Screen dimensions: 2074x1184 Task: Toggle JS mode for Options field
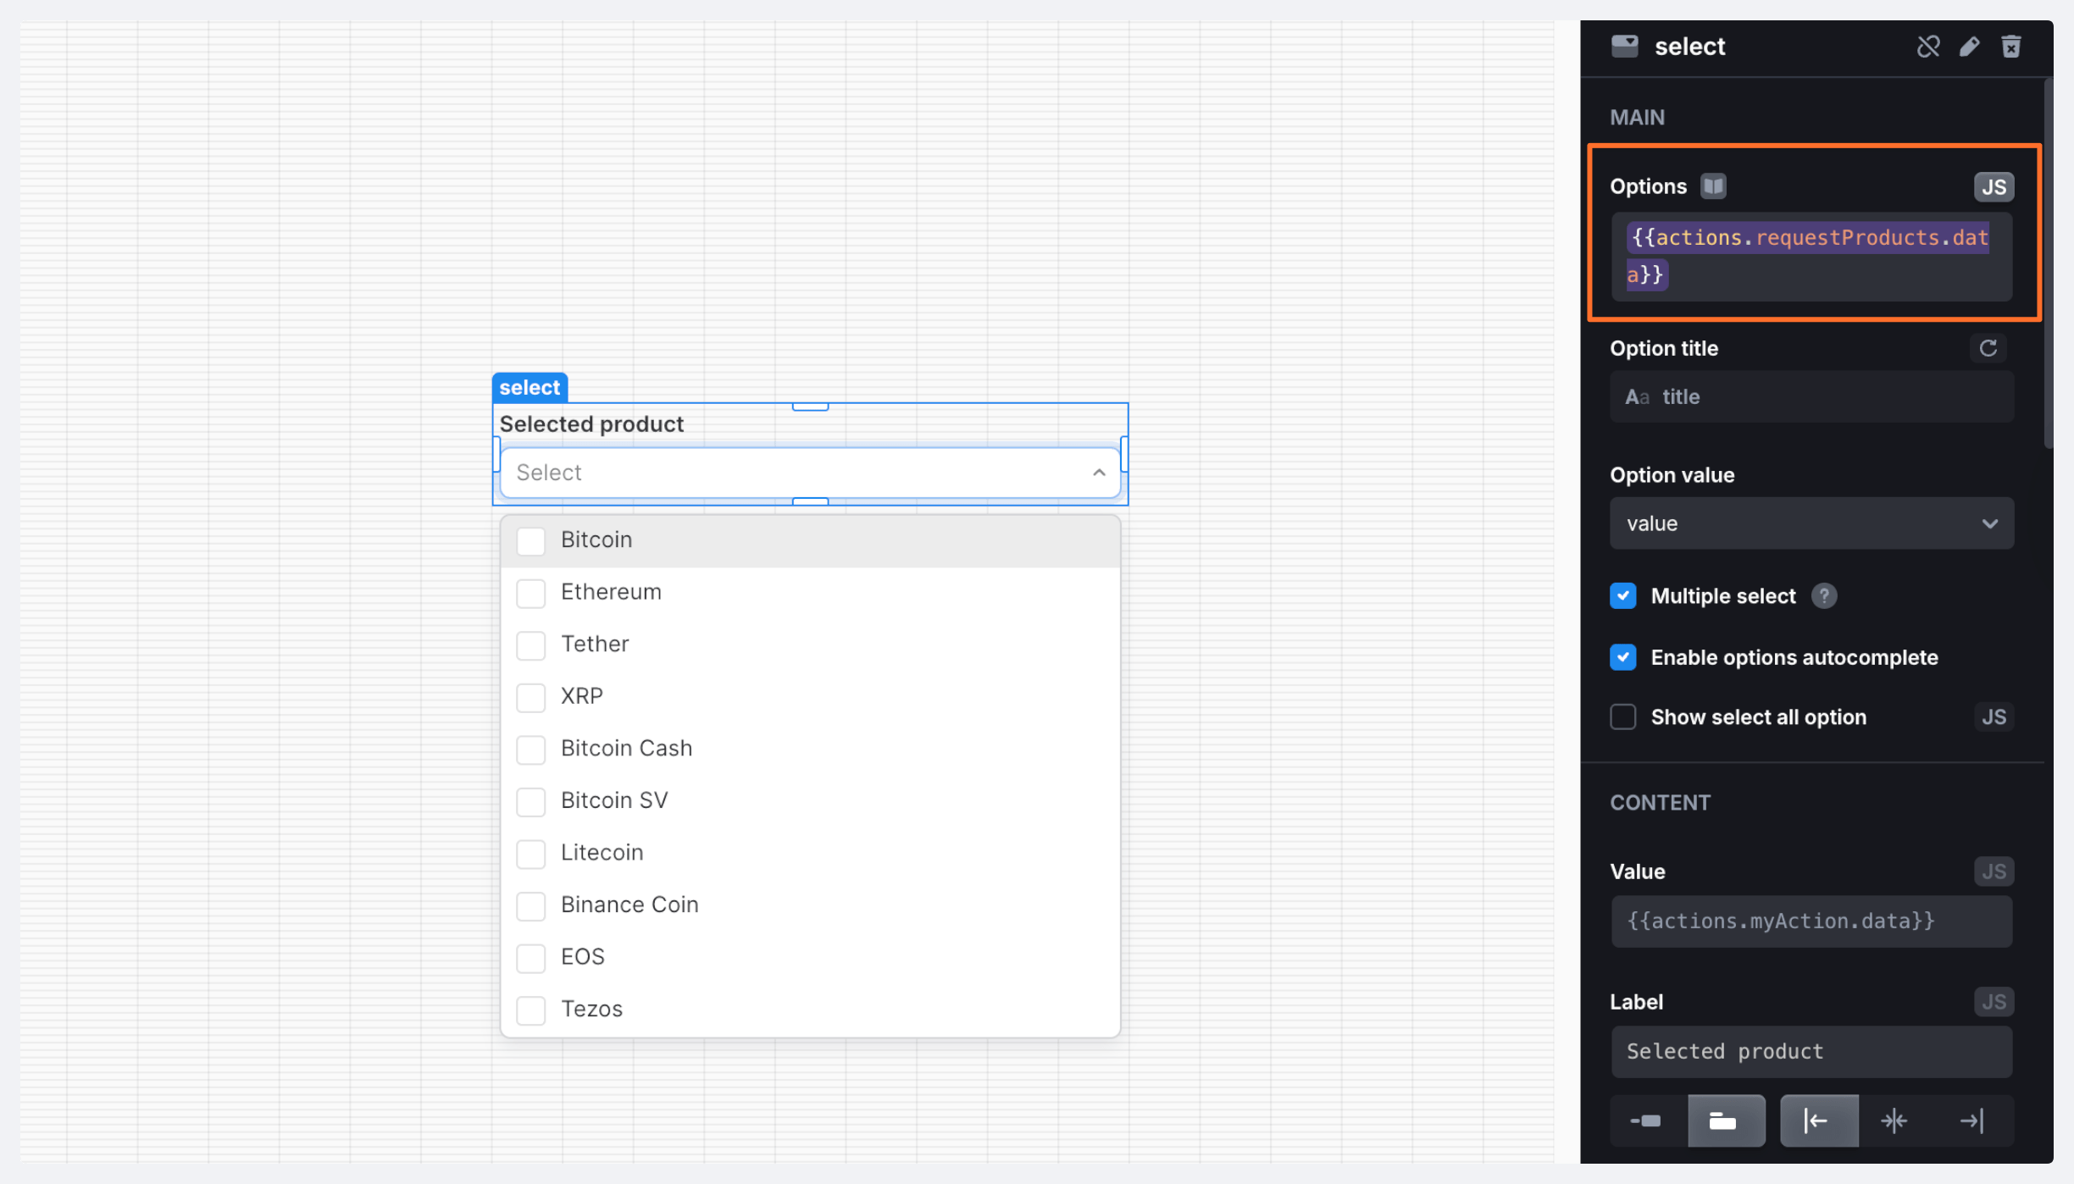[1993, 187]
